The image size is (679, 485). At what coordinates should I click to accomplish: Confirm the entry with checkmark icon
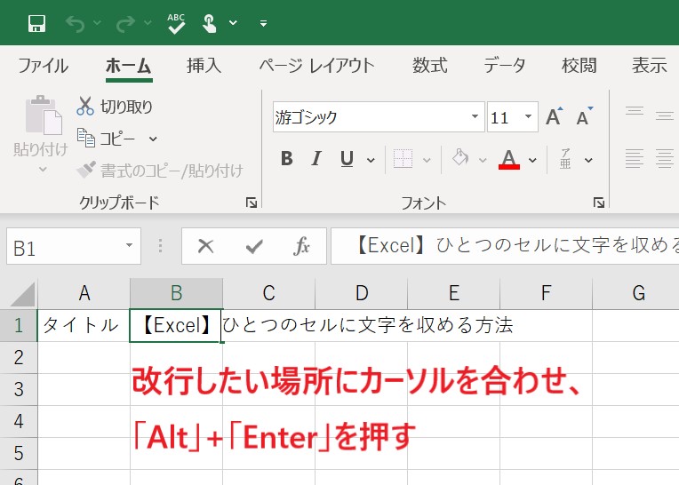click(254, 246)
